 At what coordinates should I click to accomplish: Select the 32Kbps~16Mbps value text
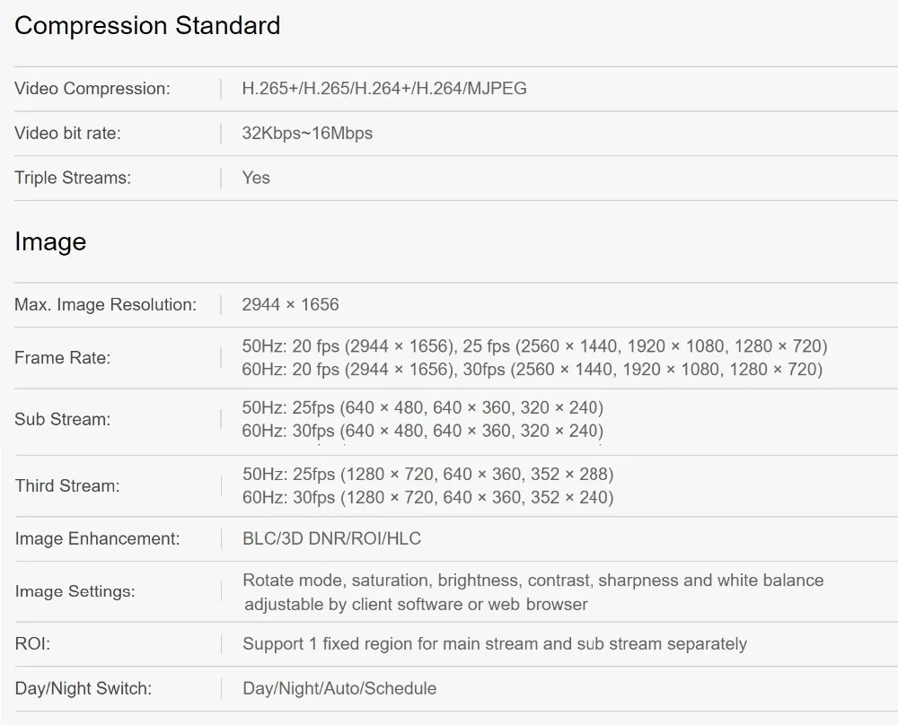307,134
